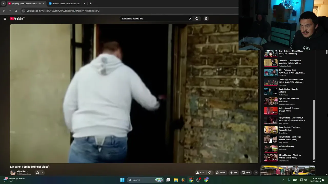Image resolution: width=328 pixels, height=184 pixels.
Task: Go to YouTube home via the logo
Action: point(16,19)
